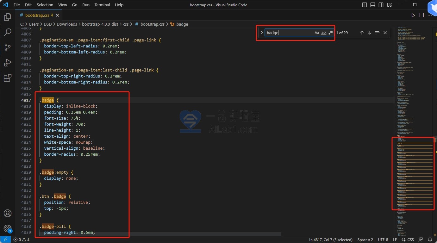This screenshot has height=243, width=437.
Task: Toggle Find in Selection icon
Action: pos(377,33)
